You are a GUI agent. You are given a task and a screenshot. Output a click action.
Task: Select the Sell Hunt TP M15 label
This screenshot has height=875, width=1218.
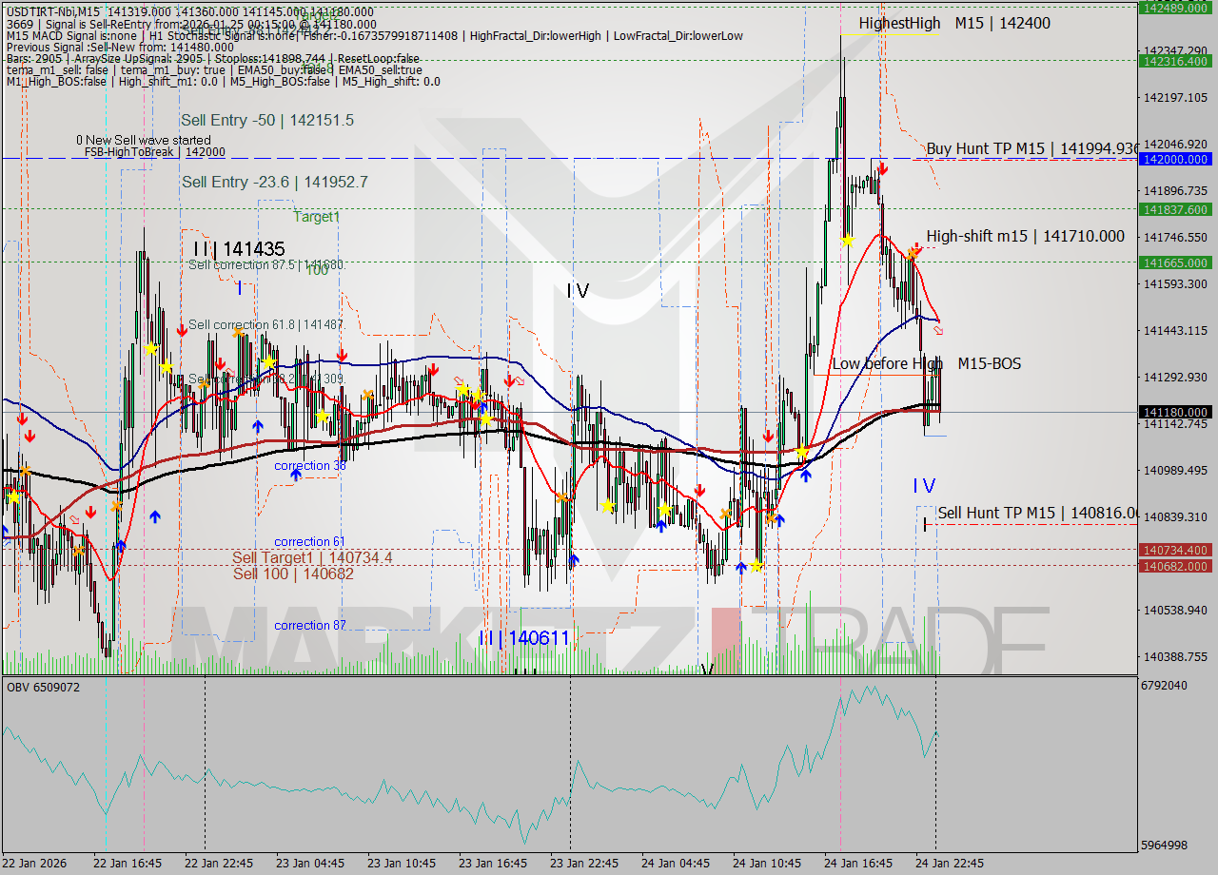coord(1032,514)
